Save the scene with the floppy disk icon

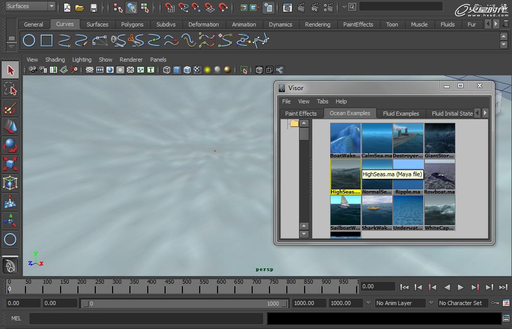[93, 8]
